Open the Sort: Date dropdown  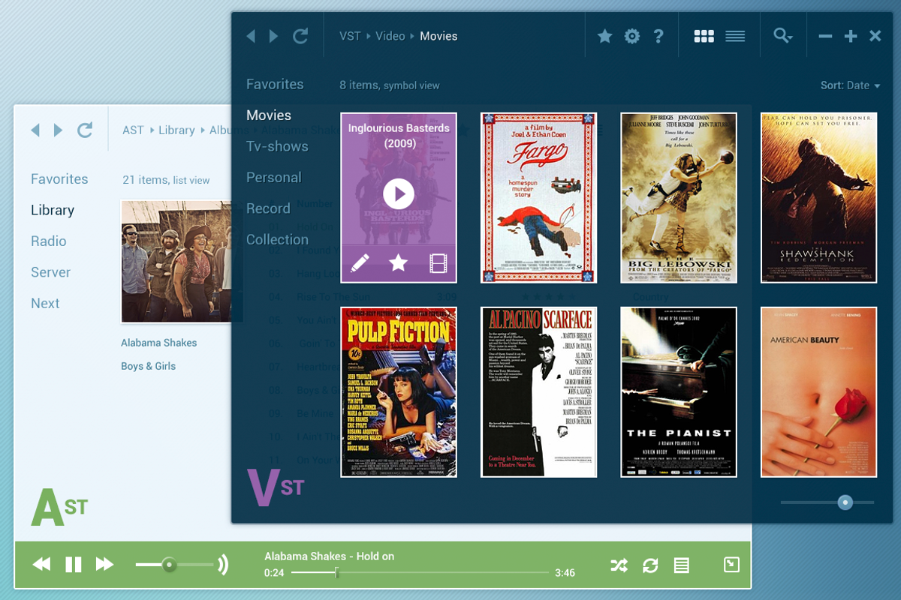point(850,85)
